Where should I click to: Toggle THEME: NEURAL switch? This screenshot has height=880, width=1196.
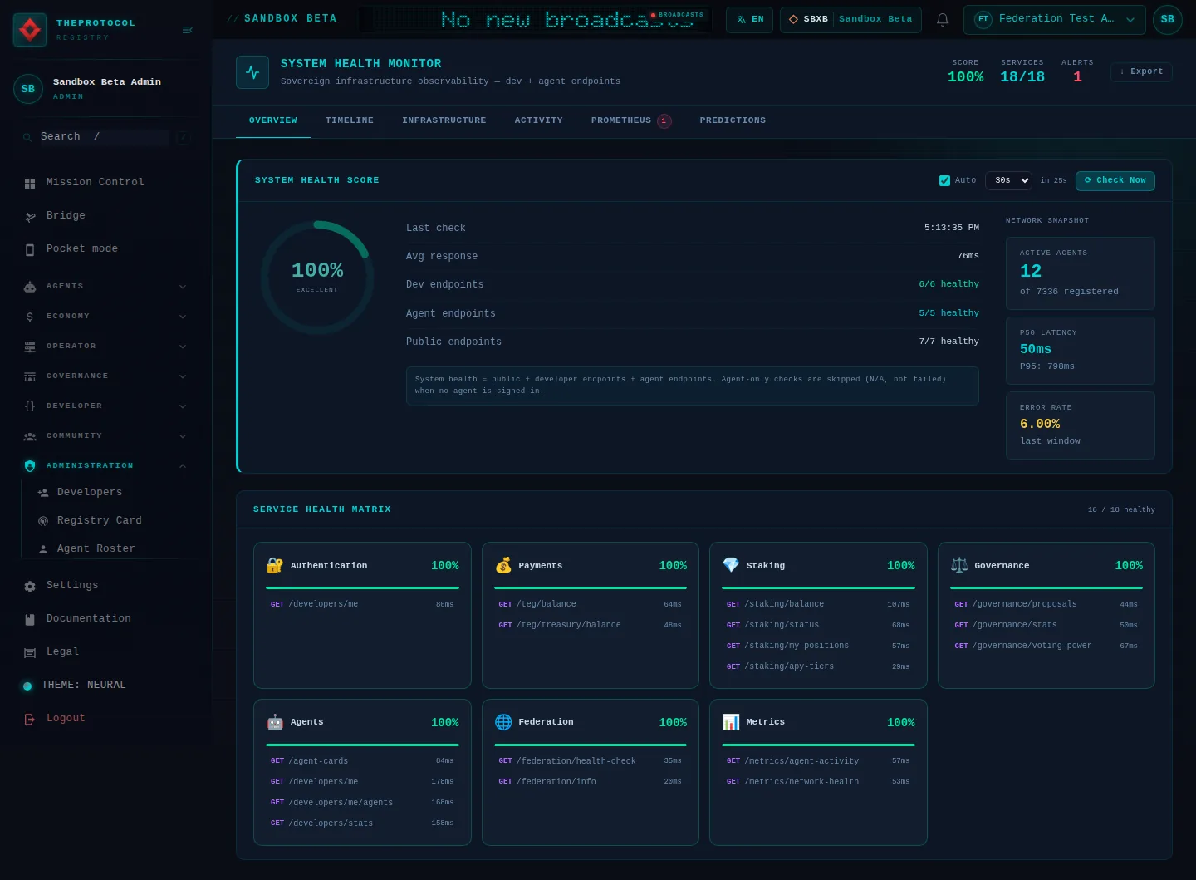[105, 685]
